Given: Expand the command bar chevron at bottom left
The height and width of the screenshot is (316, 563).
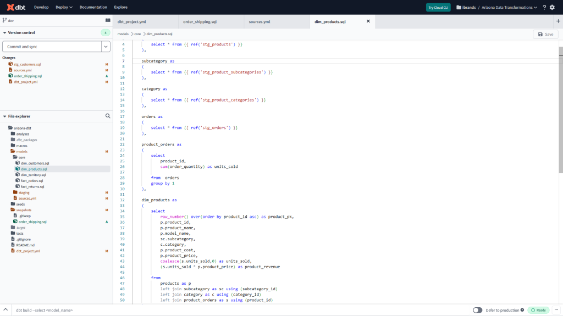Looking at the screenshot, I should point(5,310).
